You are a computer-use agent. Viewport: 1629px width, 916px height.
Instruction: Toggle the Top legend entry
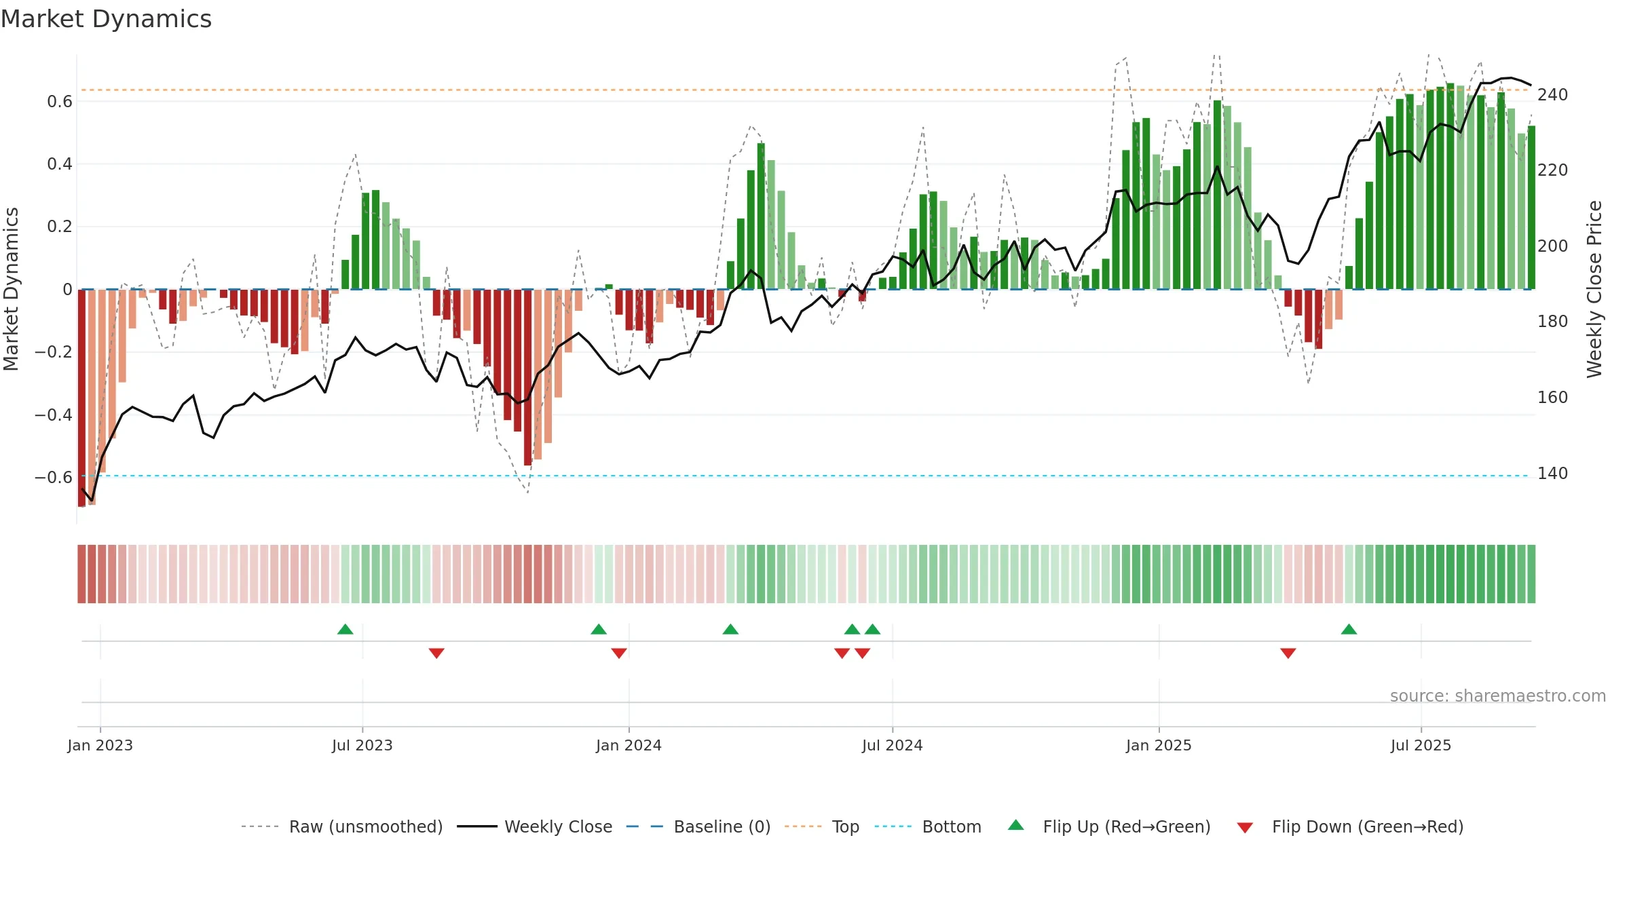click(822, 826)
